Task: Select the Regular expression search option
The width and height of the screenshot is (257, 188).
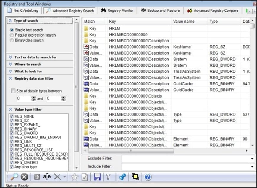Action: [x=12, y=35]
